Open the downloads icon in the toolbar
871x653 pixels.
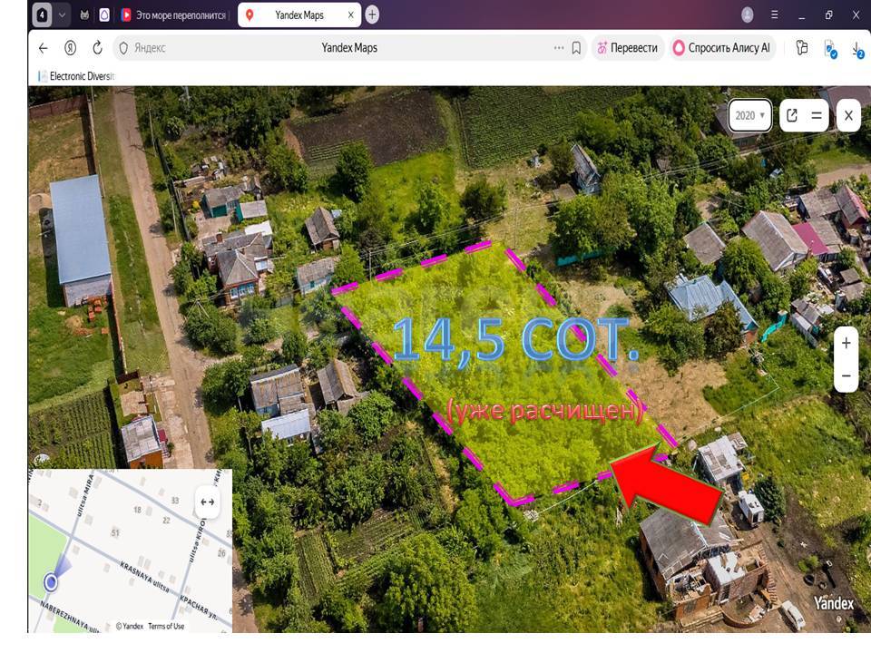tap(857, 50)
